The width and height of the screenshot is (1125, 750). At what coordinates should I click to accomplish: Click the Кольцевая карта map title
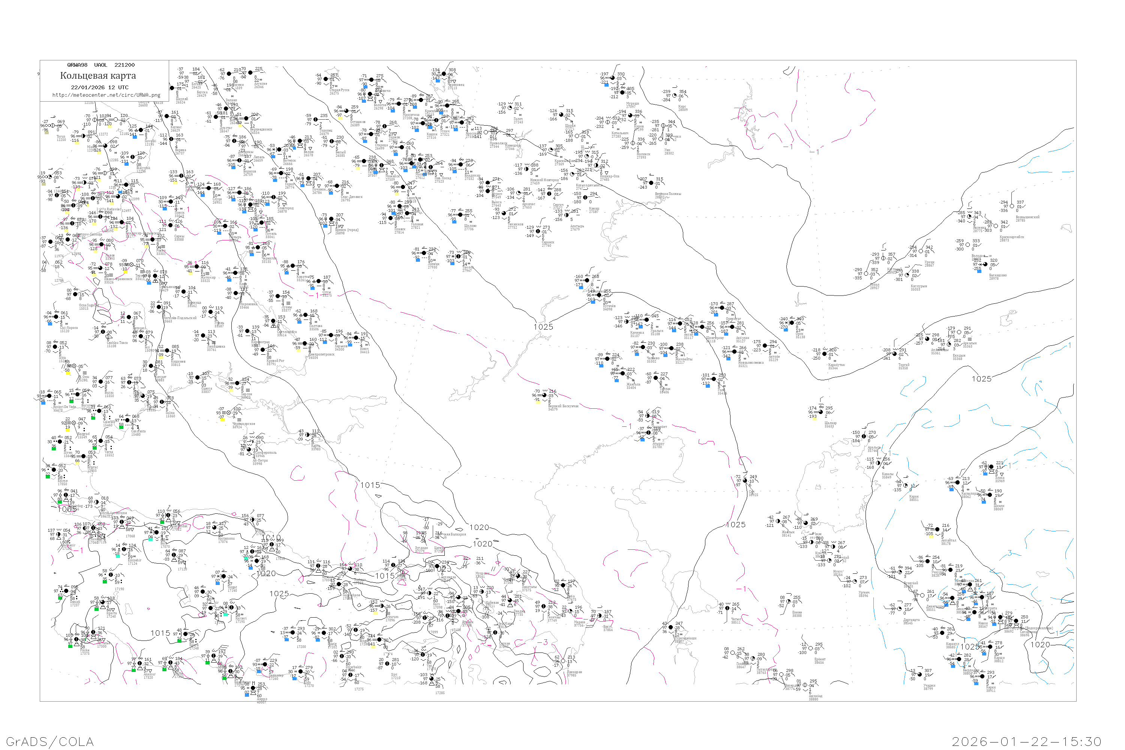click(98, 76)
